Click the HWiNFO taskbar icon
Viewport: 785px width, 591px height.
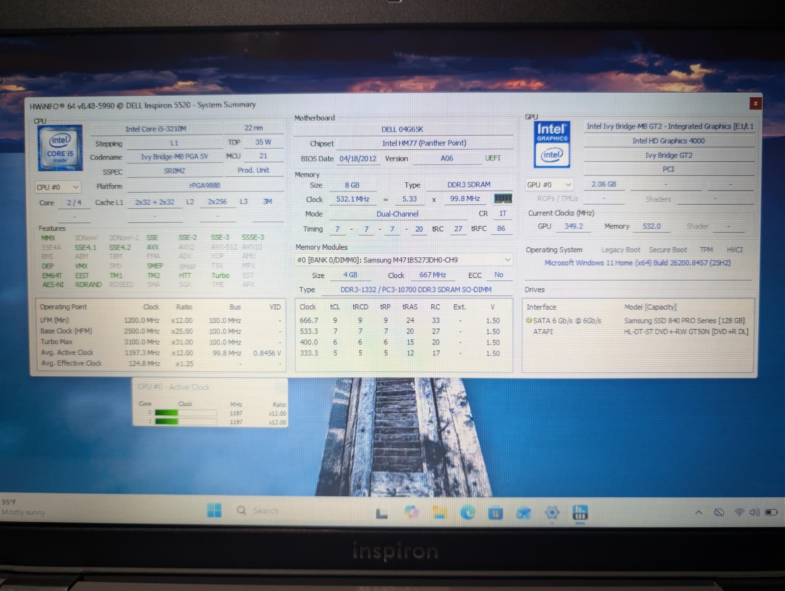pos(580,513)
